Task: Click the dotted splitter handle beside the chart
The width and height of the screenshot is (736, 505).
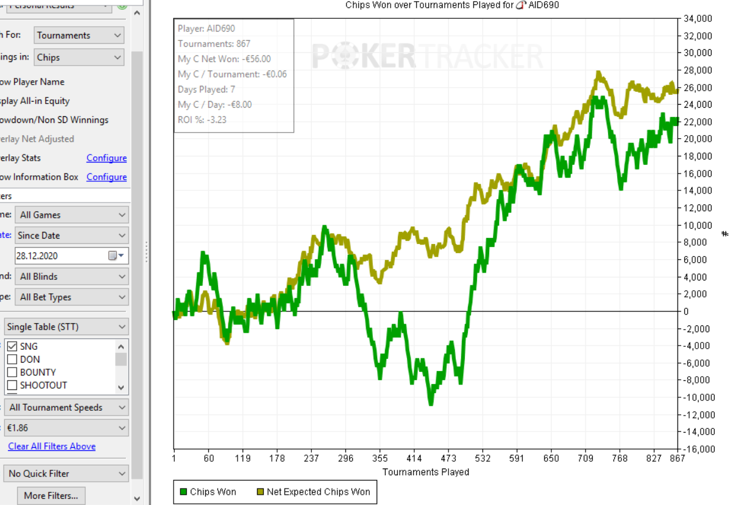Action: (146, 251)
